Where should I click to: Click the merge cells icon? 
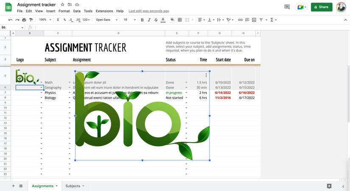point(187,20)
